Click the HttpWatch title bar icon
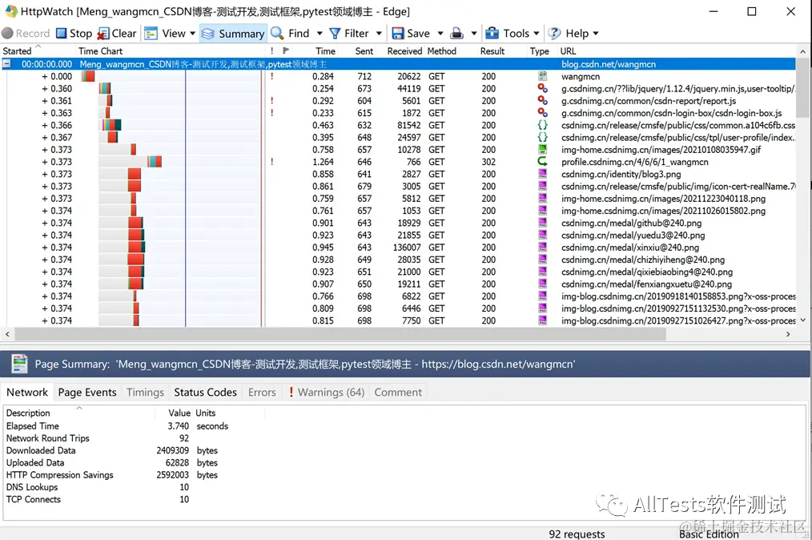The width and height of the screenshot is (812, 540). pyautogui.click(x=10, y=11)
